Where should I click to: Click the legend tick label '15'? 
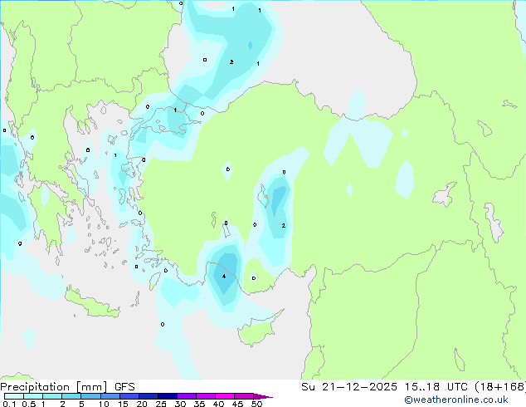pyautogui.click(x=123, y=404)
